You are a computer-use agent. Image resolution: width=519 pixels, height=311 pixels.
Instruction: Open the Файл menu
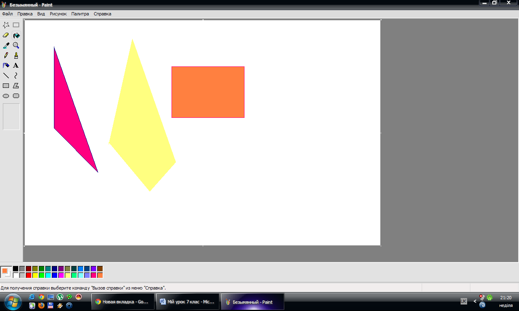coord(7,14)
